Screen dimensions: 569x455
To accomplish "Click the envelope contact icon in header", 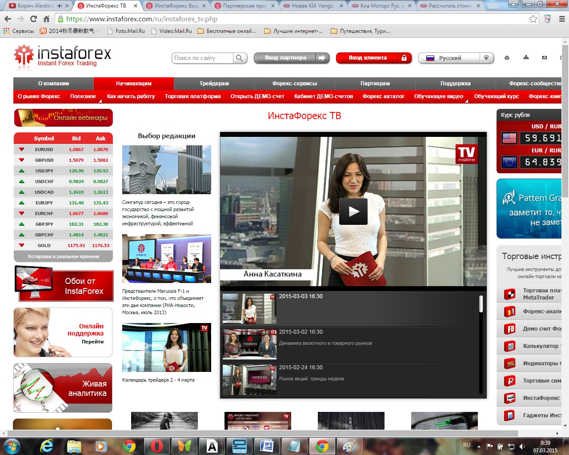I will click(545, 58).
